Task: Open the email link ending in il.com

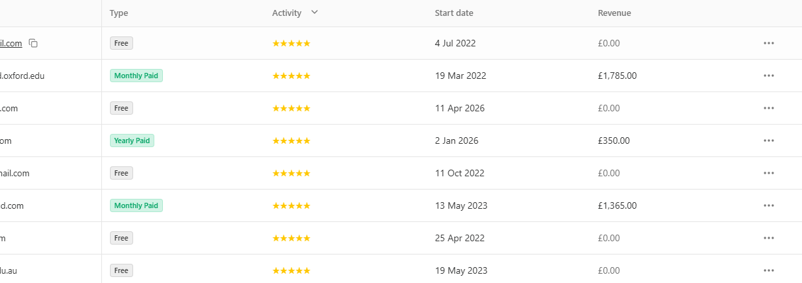Action: click(11, 43)
